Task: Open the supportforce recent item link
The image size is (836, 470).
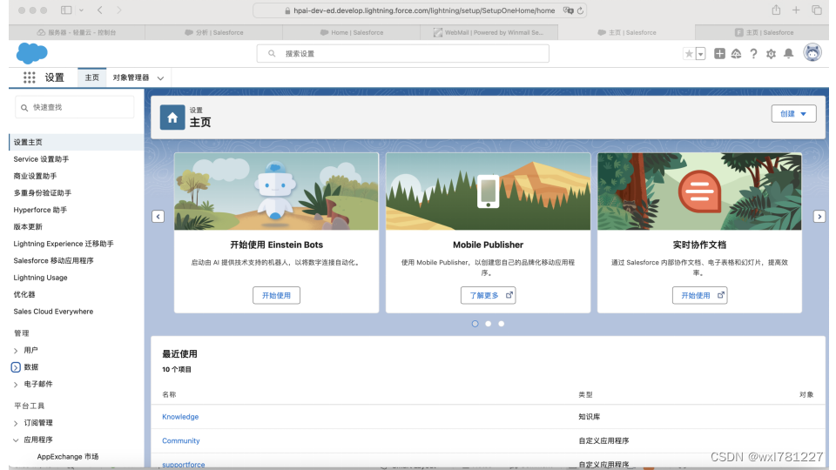Action: [x=184, y=465]
